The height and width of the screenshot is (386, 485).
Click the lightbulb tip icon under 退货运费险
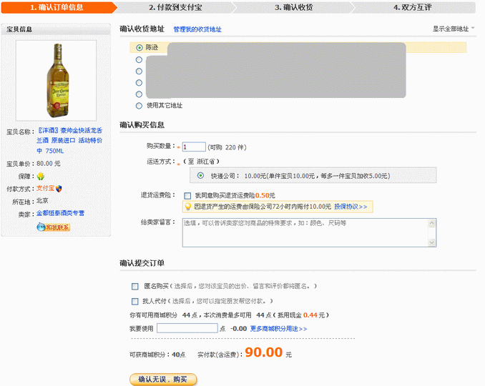[188, 207]
